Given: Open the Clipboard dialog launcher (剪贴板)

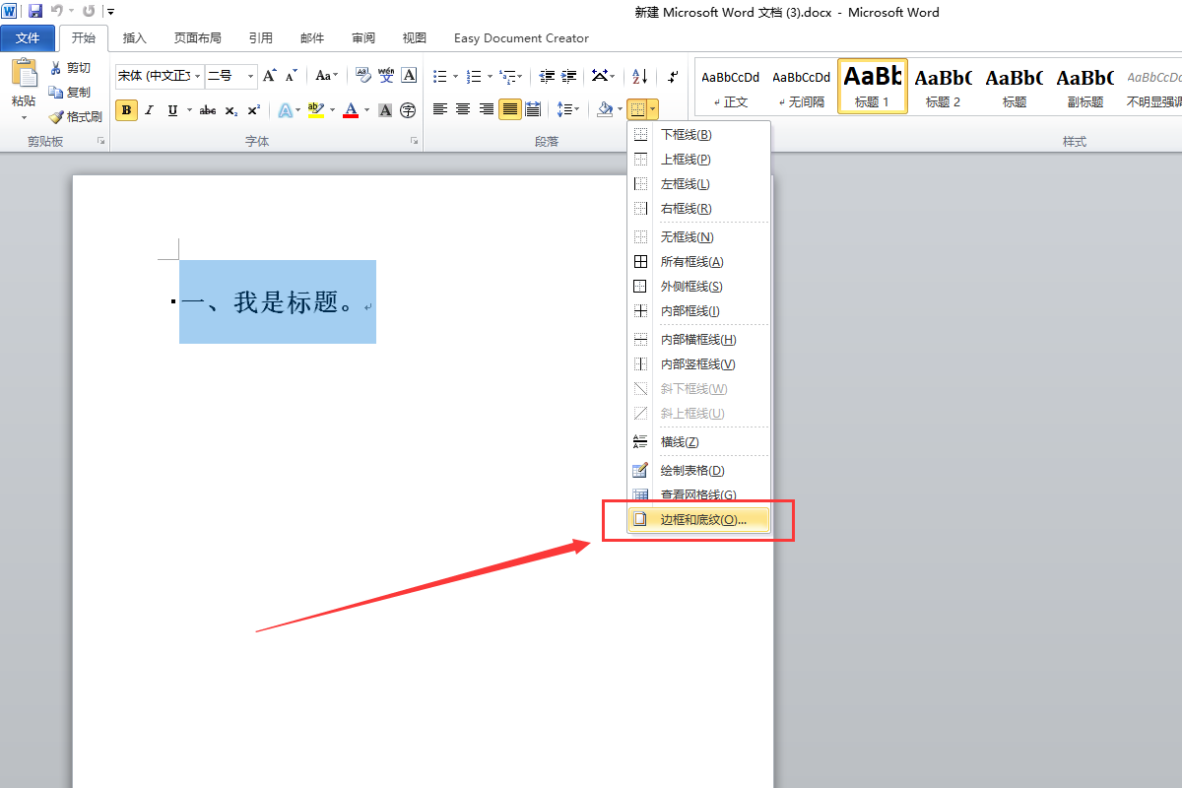Looking at the screenshot, I should pos(100,142).
